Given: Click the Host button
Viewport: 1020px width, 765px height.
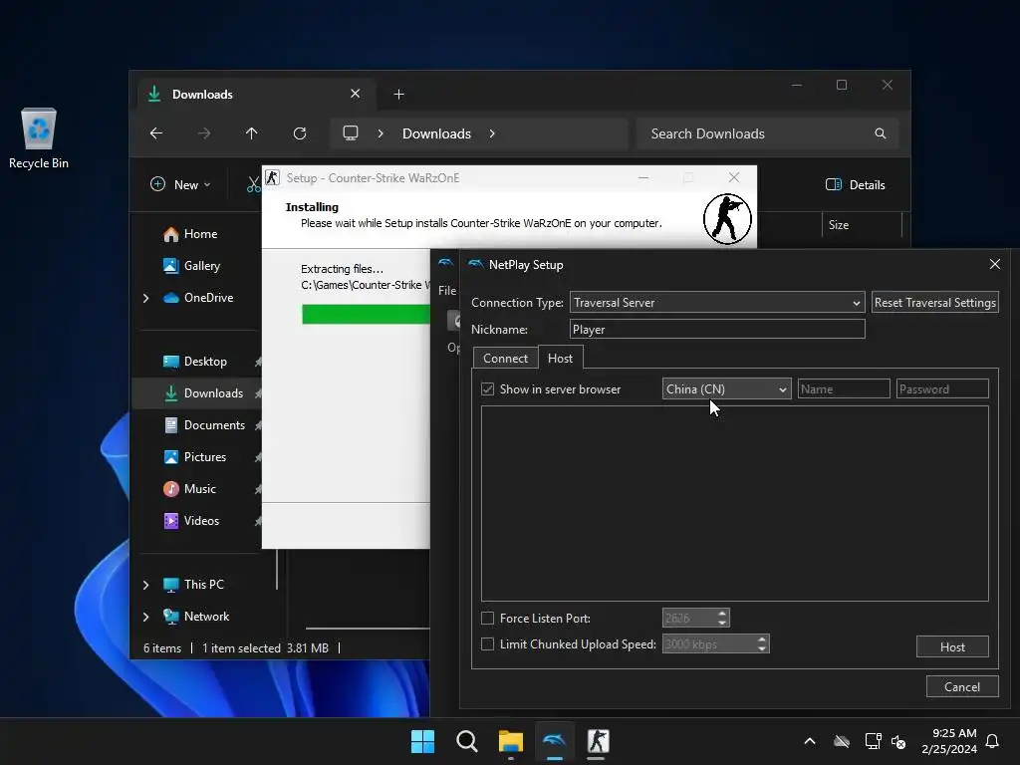Looking at the screenshot, I should coord(952,646).
